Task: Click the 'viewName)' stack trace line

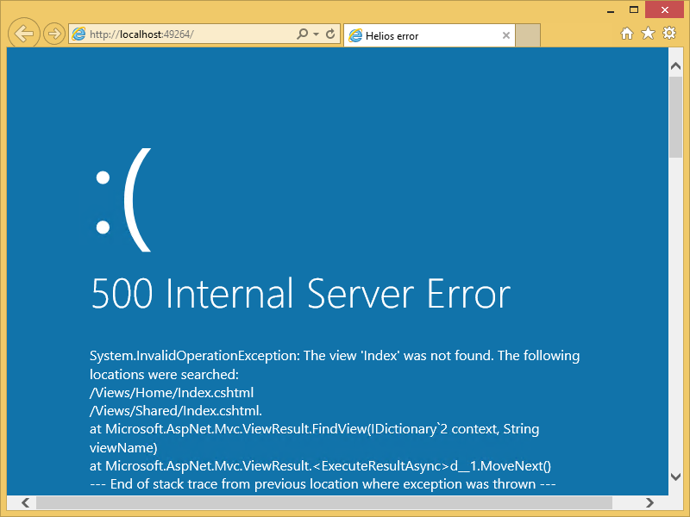Action: pos(123,447)
